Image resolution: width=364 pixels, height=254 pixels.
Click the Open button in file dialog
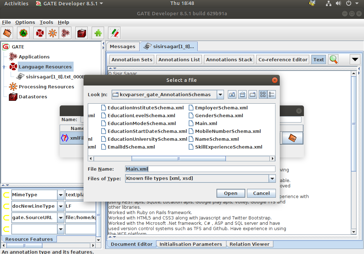point(231,193)
